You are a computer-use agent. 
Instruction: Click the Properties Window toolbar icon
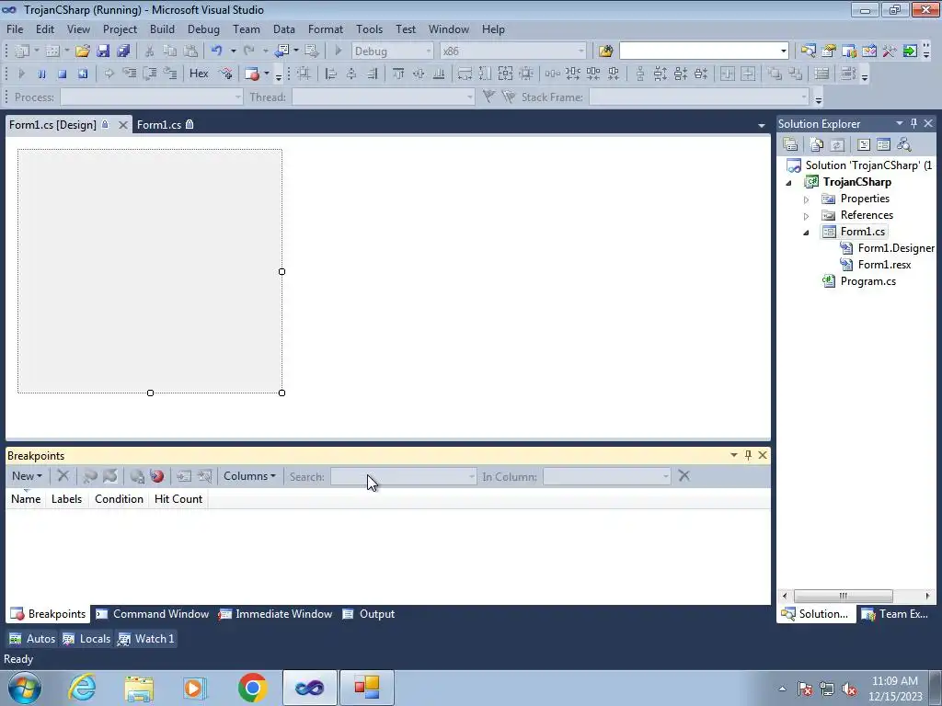point(829,51)
